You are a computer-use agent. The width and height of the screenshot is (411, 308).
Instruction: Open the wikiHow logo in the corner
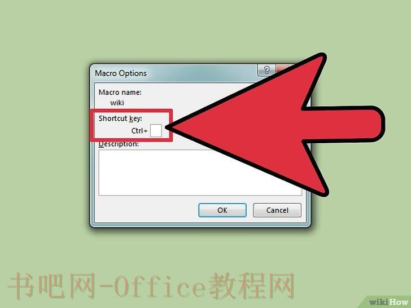(388, 302)
